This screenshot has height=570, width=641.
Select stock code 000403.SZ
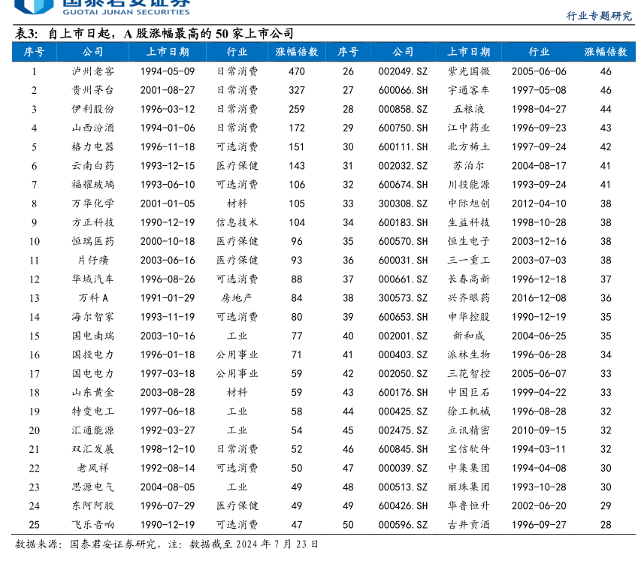(x=403, y=354)
